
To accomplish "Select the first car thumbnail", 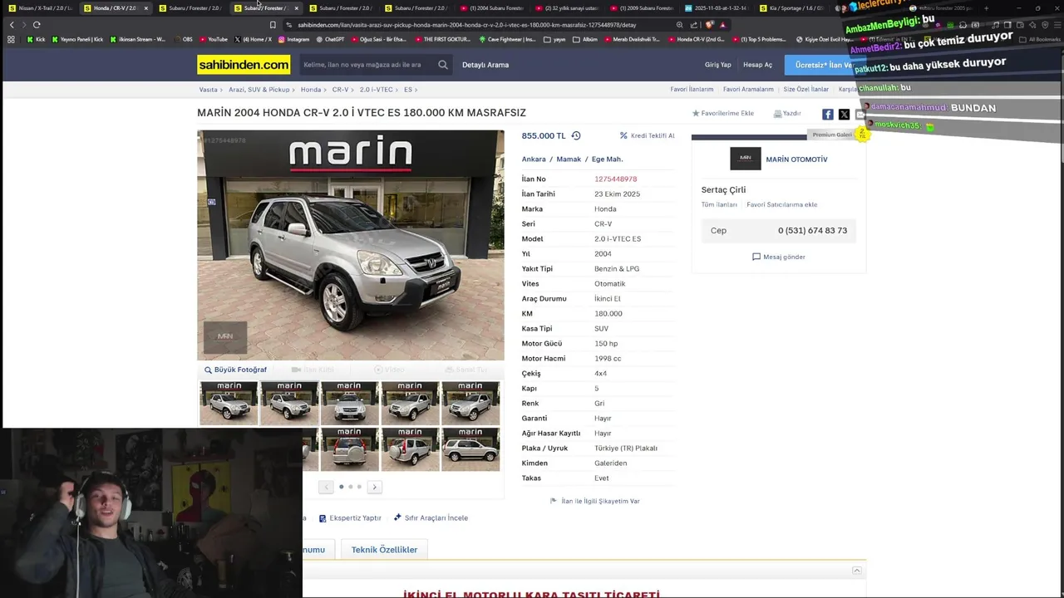I will click(x=229, y=403).
